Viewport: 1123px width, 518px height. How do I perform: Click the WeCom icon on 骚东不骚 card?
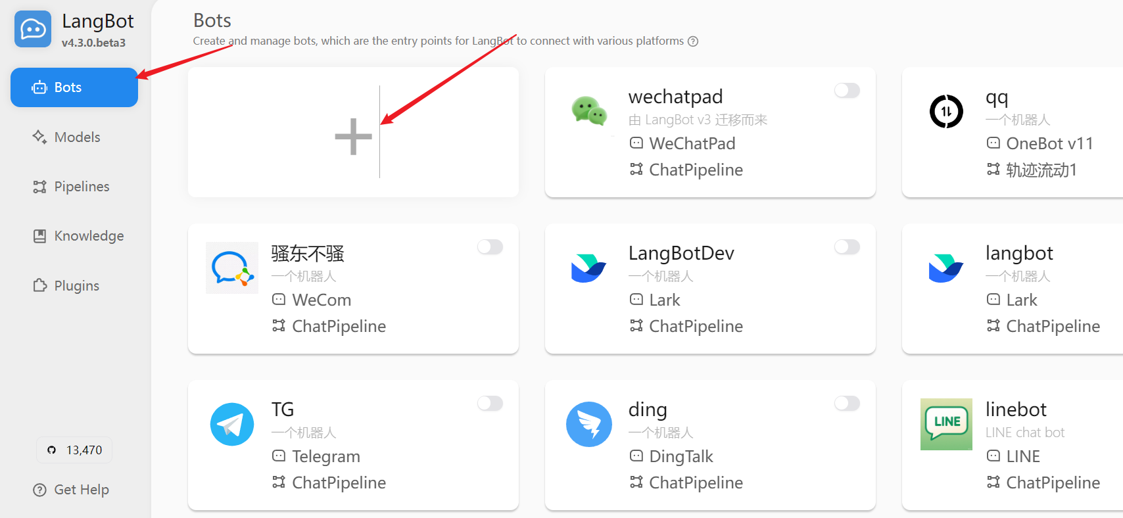point(232,268)
